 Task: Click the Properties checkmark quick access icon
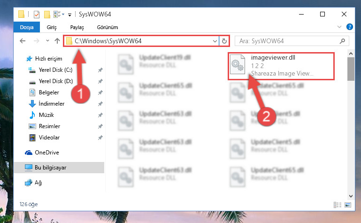point(36,15)
